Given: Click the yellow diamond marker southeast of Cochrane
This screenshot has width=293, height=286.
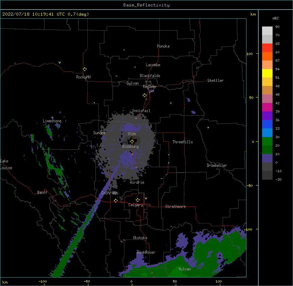Looking at the screenshot, I should click(116, 201).
